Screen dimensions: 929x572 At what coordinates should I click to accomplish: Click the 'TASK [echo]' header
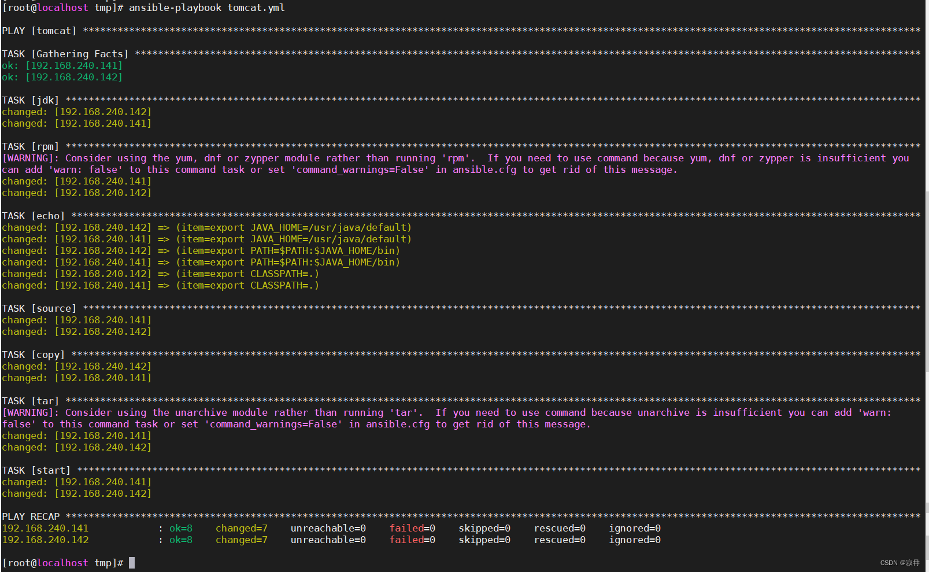coord(34,216)
